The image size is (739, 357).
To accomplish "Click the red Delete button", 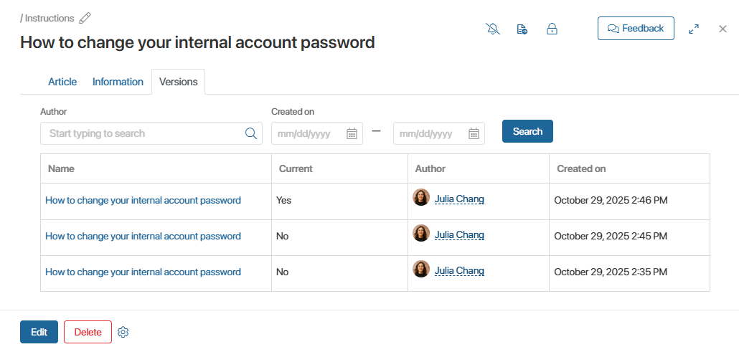I will 88,332.
